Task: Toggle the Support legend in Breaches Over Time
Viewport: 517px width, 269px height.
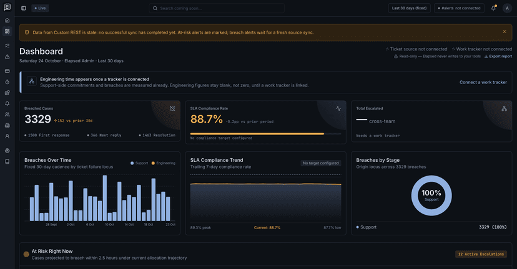Action: pos(139,163)
